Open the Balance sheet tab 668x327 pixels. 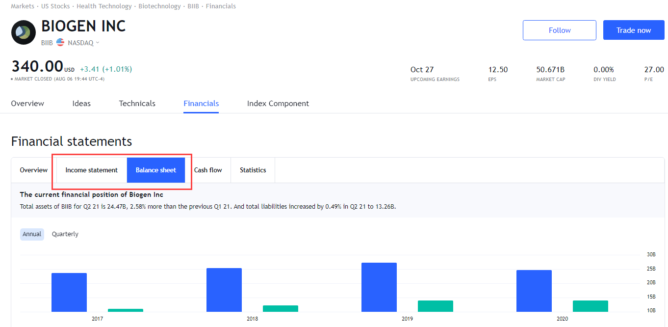tap(156, 170)
